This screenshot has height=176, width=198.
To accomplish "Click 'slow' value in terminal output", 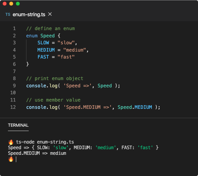I will tap(61, 148).
